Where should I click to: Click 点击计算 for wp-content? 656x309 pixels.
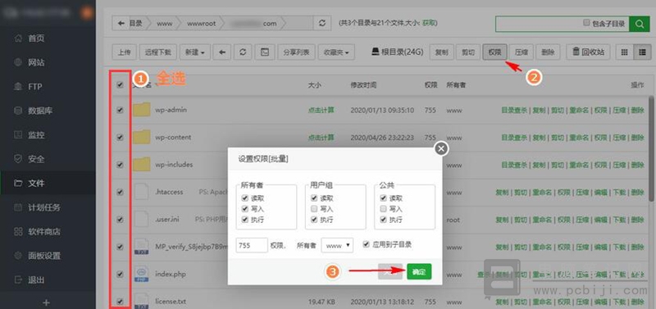pyautogui.click(x=321, y=138)
